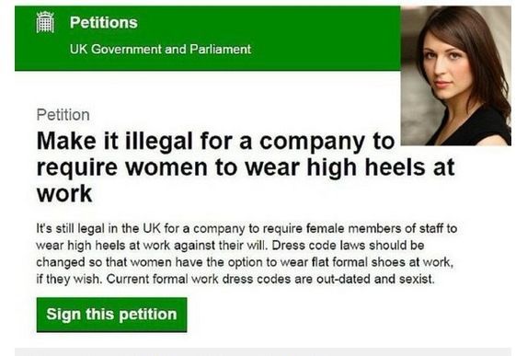The image size is (516, 356).
Task: Click the line beginning "changed so that women have"
Action: coord(245,262)
